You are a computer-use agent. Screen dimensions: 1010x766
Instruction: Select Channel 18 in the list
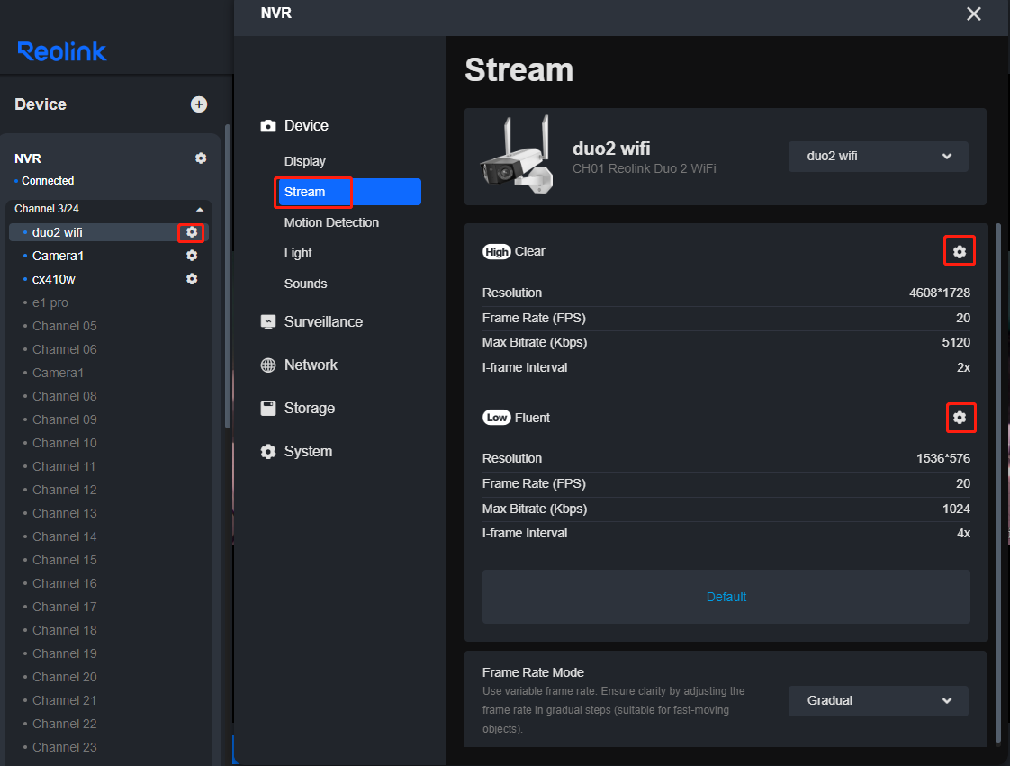point(65,630)
